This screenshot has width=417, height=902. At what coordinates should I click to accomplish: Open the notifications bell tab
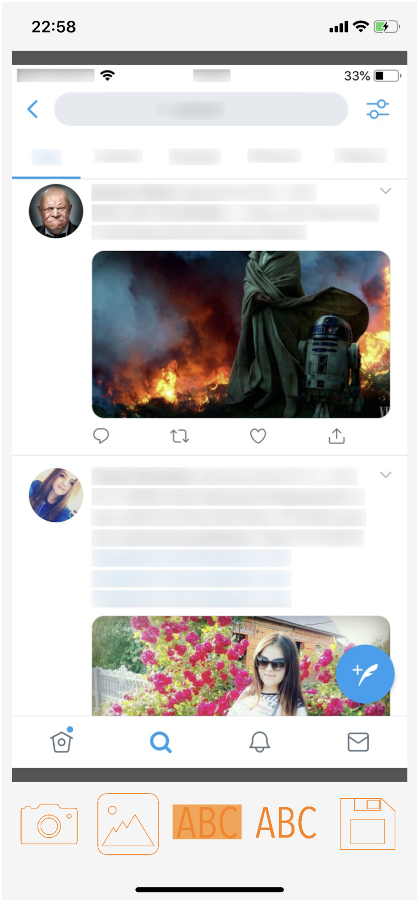coord(259,742)
